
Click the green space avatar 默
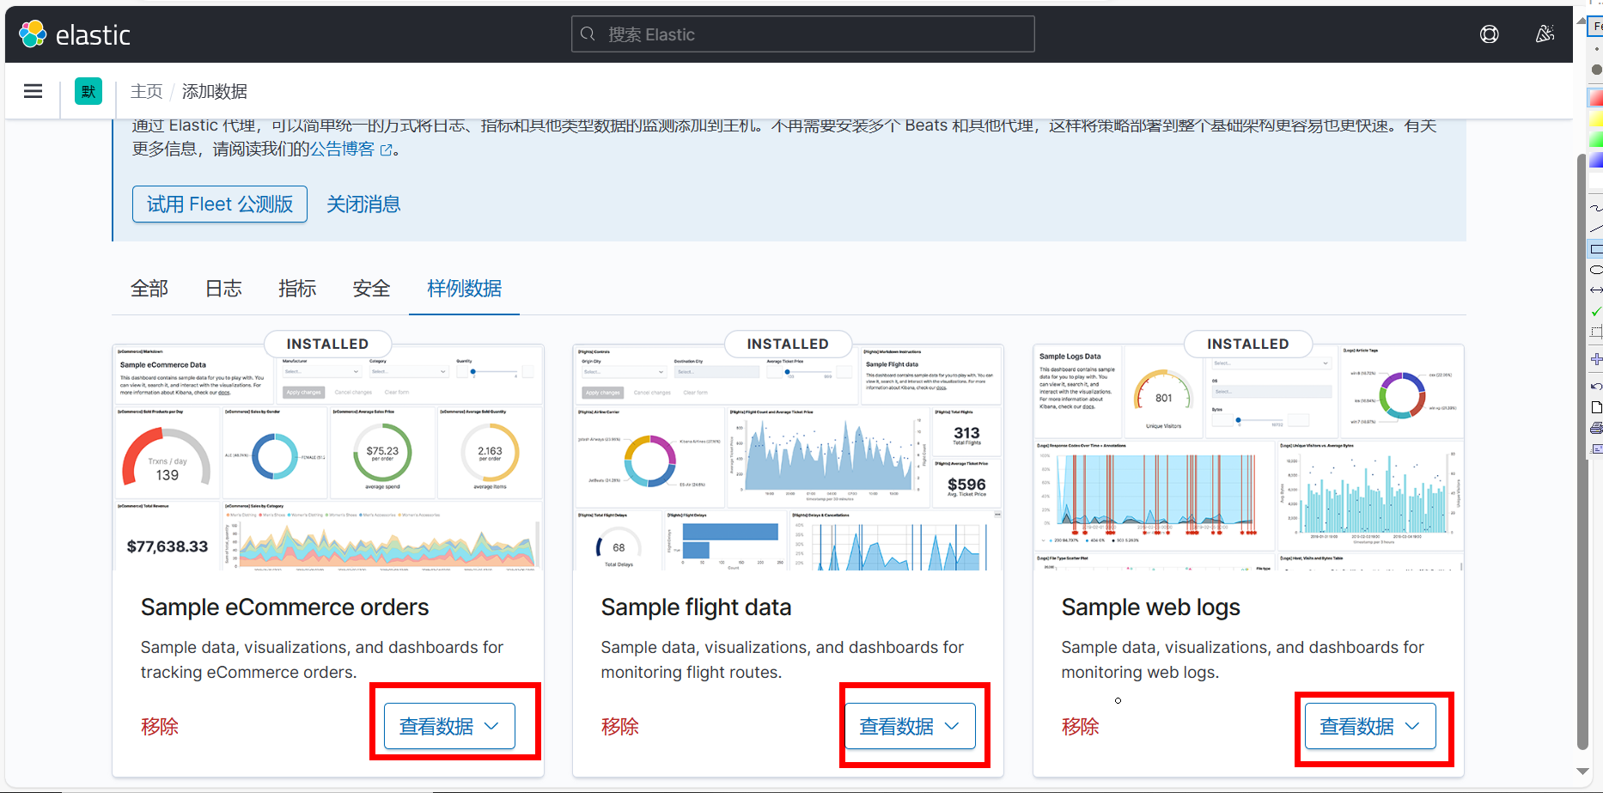(88, 91)
